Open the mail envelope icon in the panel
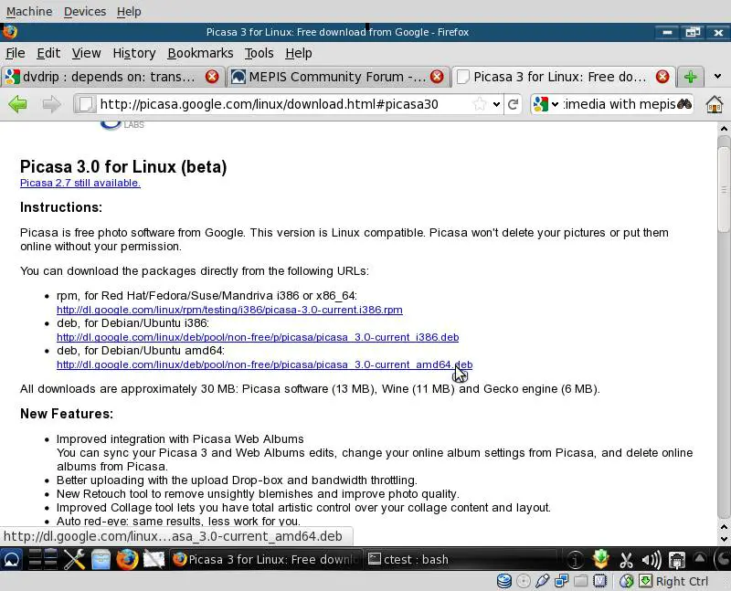Viewport: 731px width, 591px height. (154, 559)
